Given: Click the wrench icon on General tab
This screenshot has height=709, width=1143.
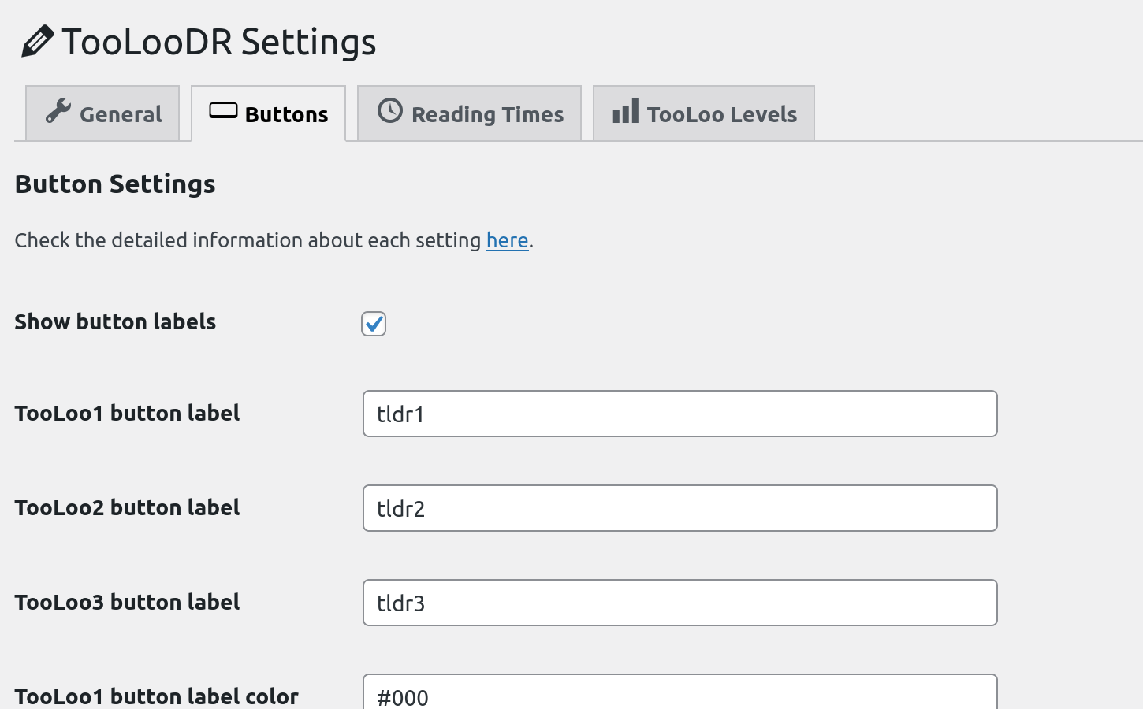Looking at the screenshot, I should [58, 112].
